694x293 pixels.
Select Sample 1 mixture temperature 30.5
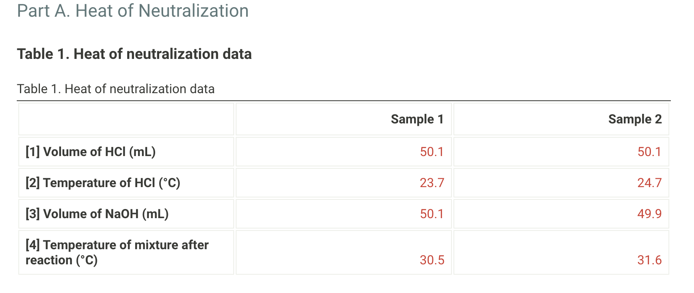[x=432, y=260]
